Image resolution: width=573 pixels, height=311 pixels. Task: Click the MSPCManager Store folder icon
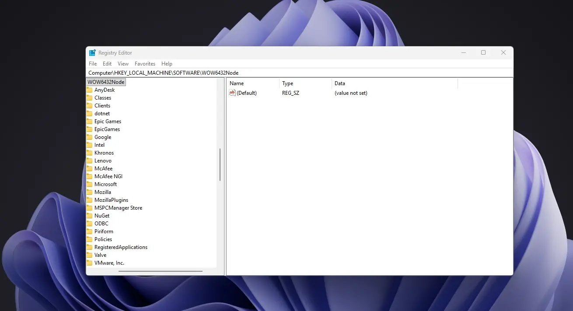89,208
